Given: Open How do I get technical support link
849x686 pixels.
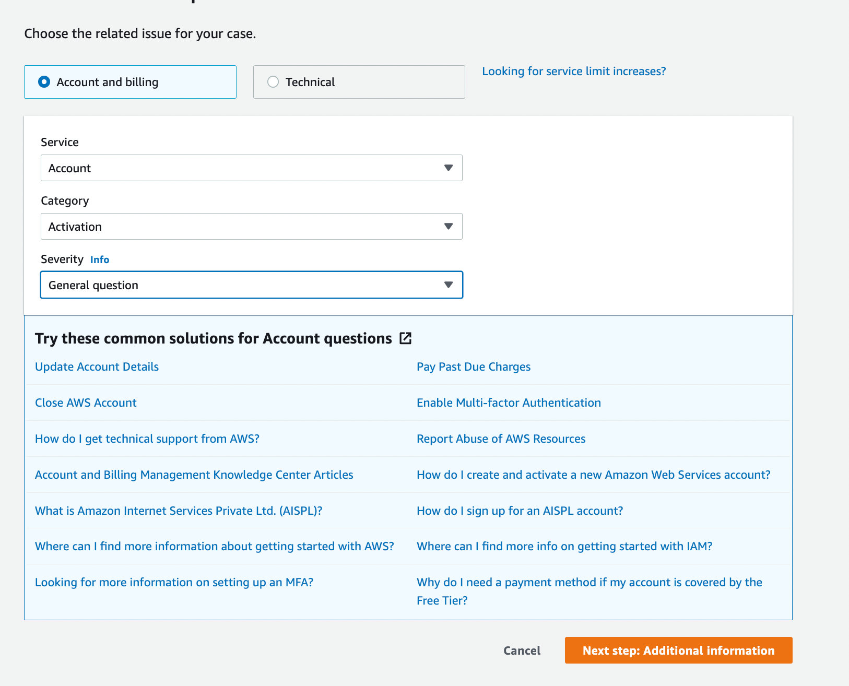Looking at the screenshot, I should tap(147, 439).
